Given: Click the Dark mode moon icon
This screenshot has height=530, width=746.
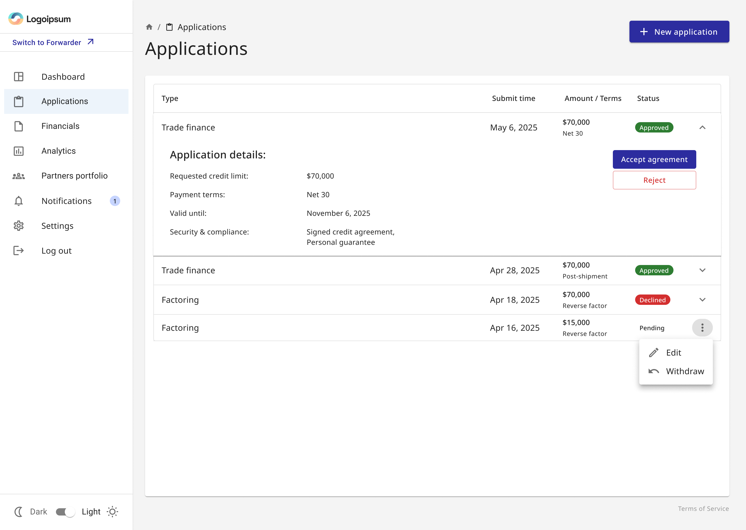Looking at the screenshot, I should [x=19, y=512].
